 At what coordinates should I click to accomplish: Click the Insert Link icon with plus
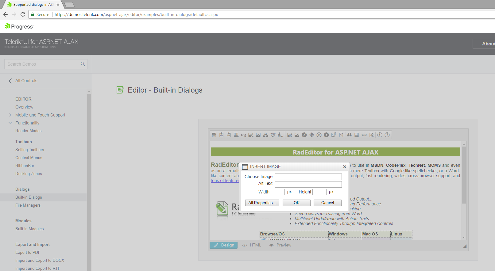[x=243, y=135]
